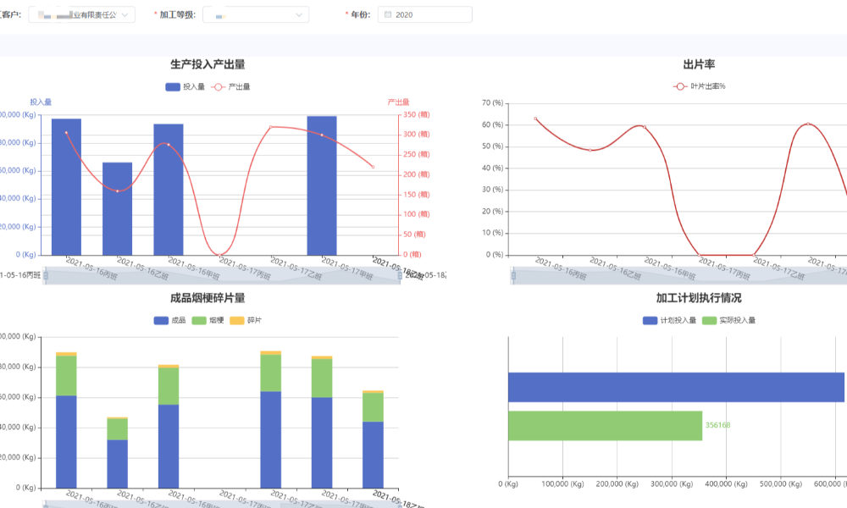
Task: Click right zoom handle of 生产投入产出量 slider
Action: click(x=400, y=275)
